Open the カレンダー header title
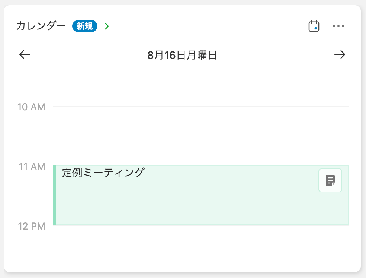Viewport: 366px width, 278px height. [x=41, y=26]
